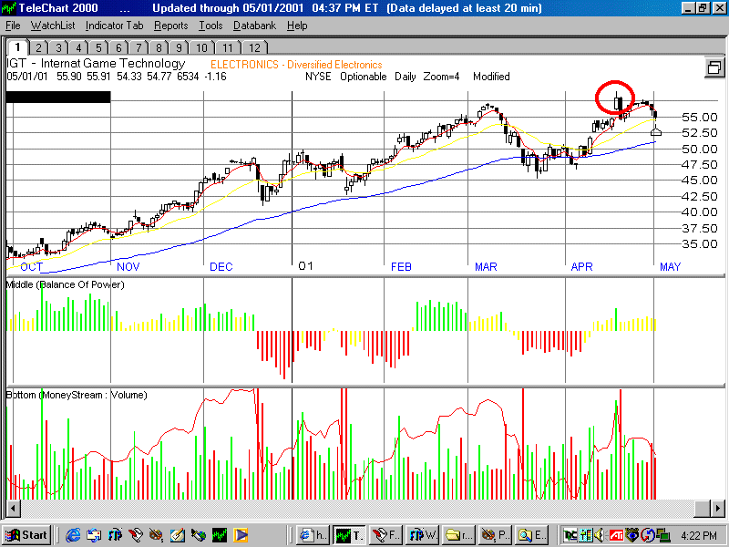729x547 pixels.
Task: Click the 'Daily' time frame label
Action: point(405,77)
